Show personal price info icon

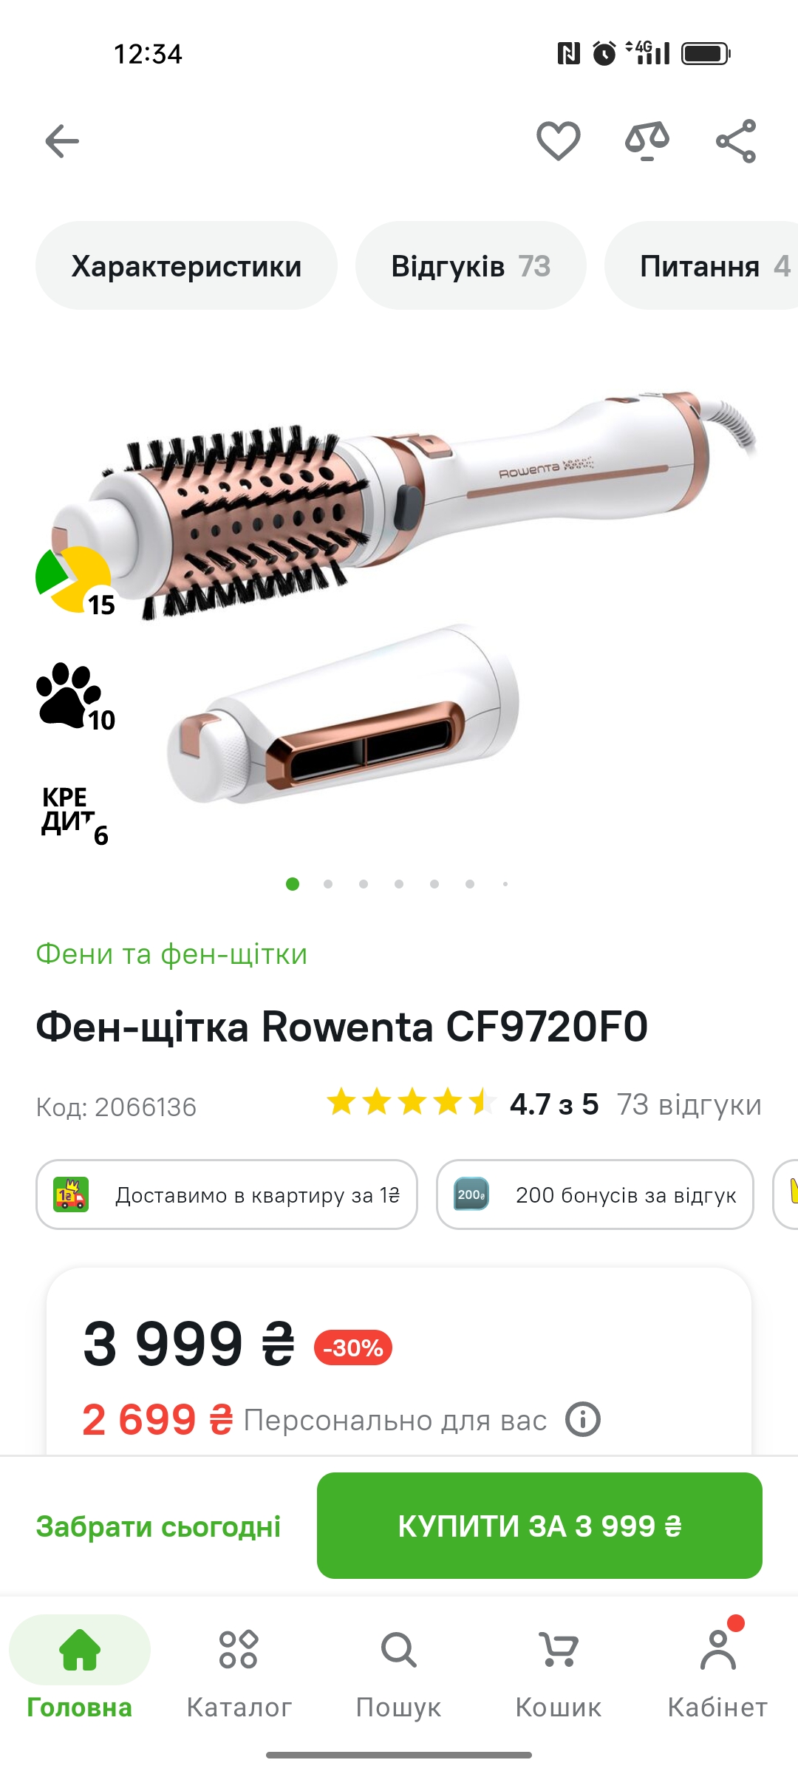point(583,1420)
